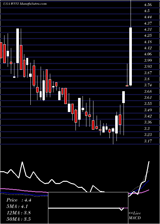This screenshot has height=224, width=160.
Task: Click the 3.55 price axis label
Action: coord(148,104)
